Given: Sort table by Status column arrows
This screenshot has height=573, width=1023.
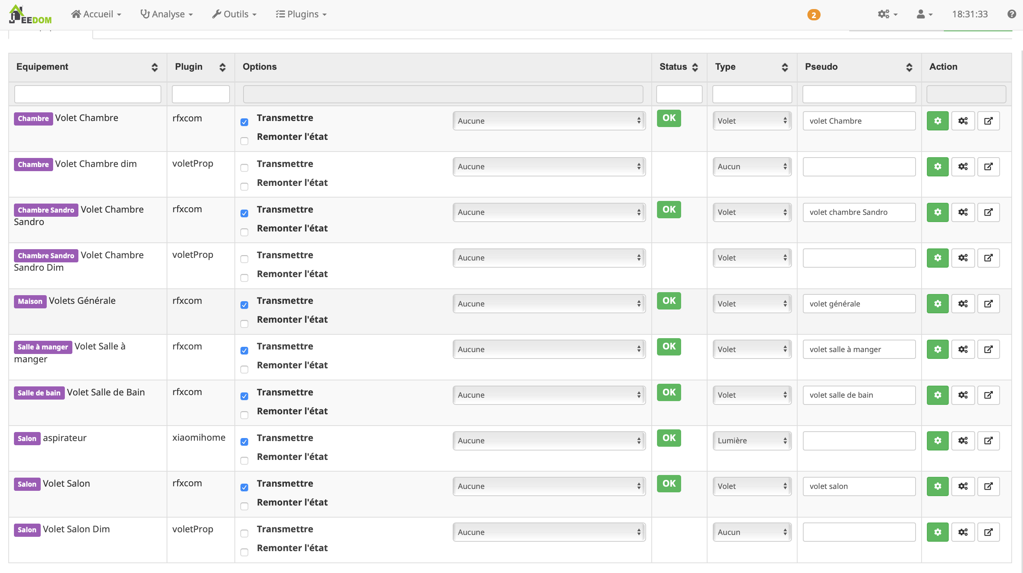Looking at the screenshot, I should click(x=695, y=67).
